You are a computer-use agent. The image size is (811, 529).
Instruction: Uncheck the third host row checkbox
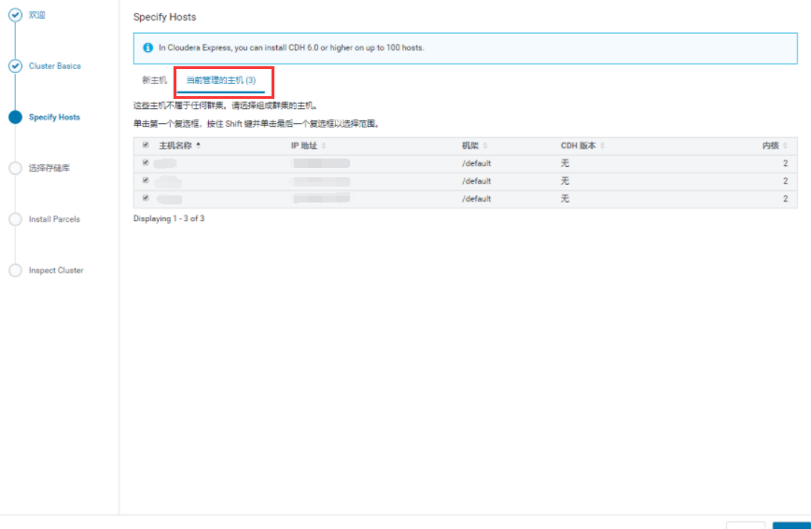pos(146,198)
